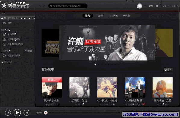Viewport: 180px width, 118px height.
Task: Click the 风一样的东东 title link
Action: (52, 101)
